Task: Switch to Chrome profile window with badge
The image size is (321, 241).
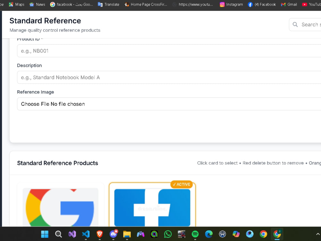Action: (x=277, y=234)
